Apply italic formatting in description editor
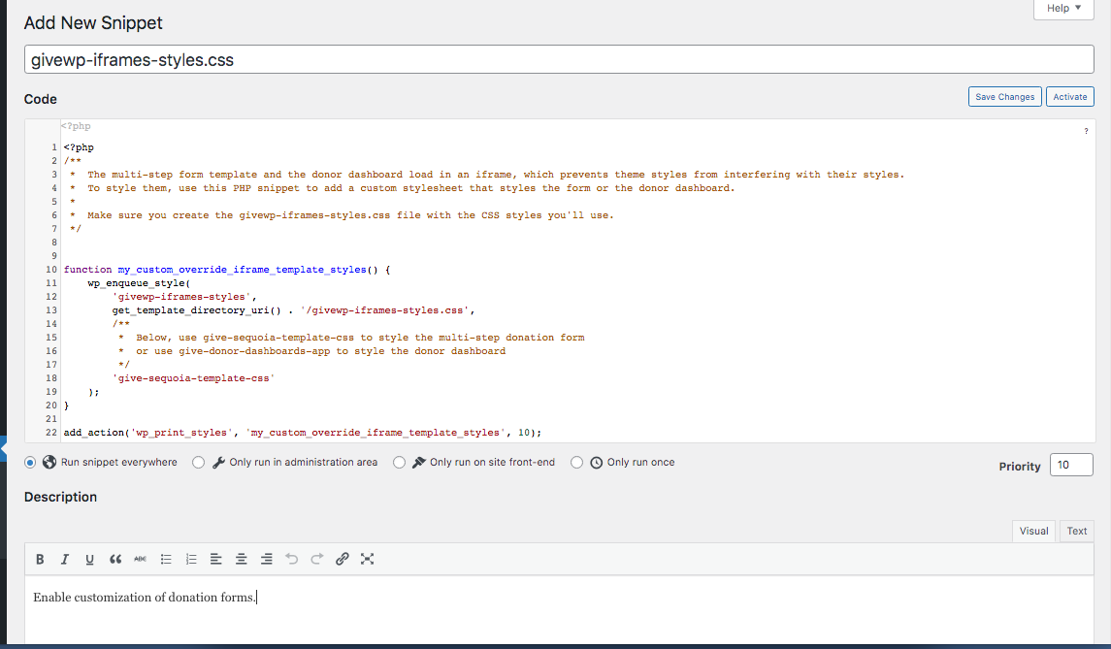Screen dimensions: 1111x649 [64, 559]
